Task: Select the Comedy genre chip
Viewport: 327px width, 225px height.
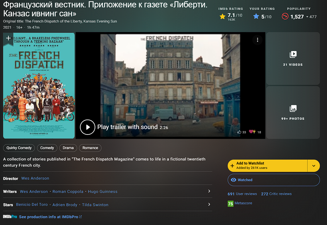Action: [x=47, y=148]
